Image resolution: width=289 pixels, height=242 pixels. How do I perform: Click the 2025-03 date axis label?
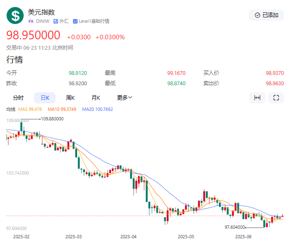(73, 237)
